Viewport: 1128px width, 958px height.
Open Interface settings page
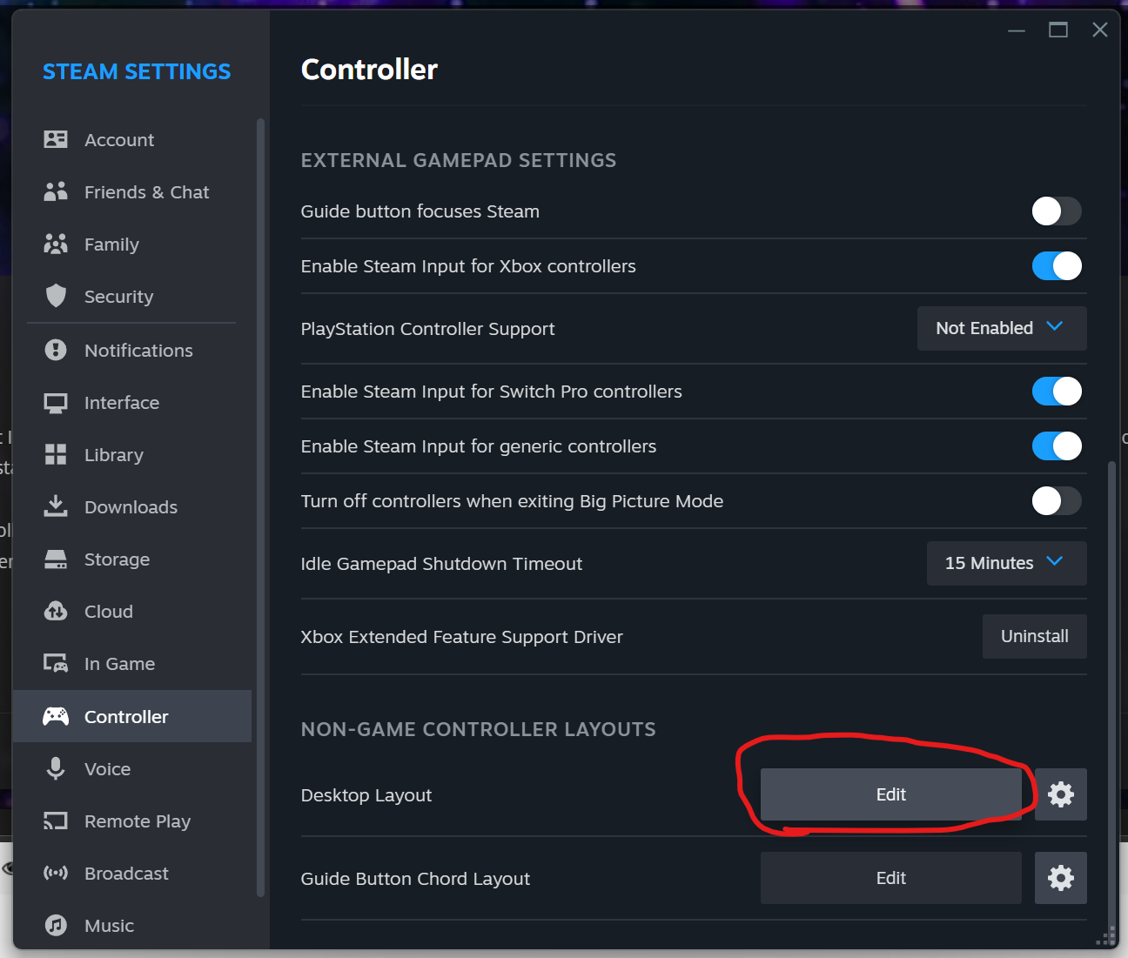(x=132, y=403)
